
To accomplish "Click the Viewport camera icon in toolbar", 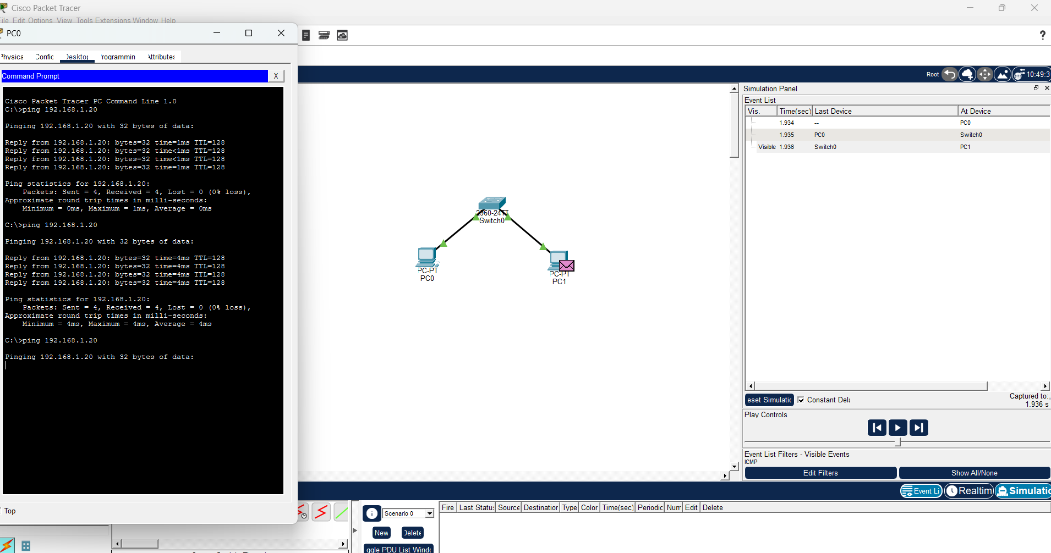I will (x=342, y=35).
